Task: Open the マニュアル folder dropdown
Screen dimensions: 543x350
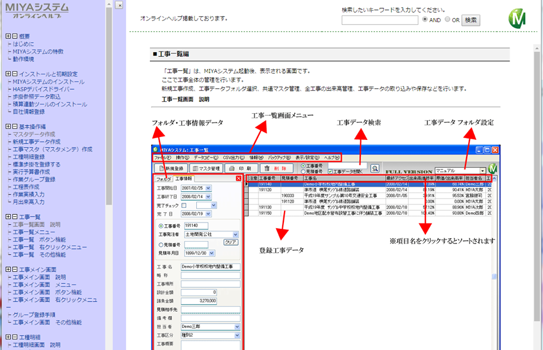Action: [x=482, y=170]
